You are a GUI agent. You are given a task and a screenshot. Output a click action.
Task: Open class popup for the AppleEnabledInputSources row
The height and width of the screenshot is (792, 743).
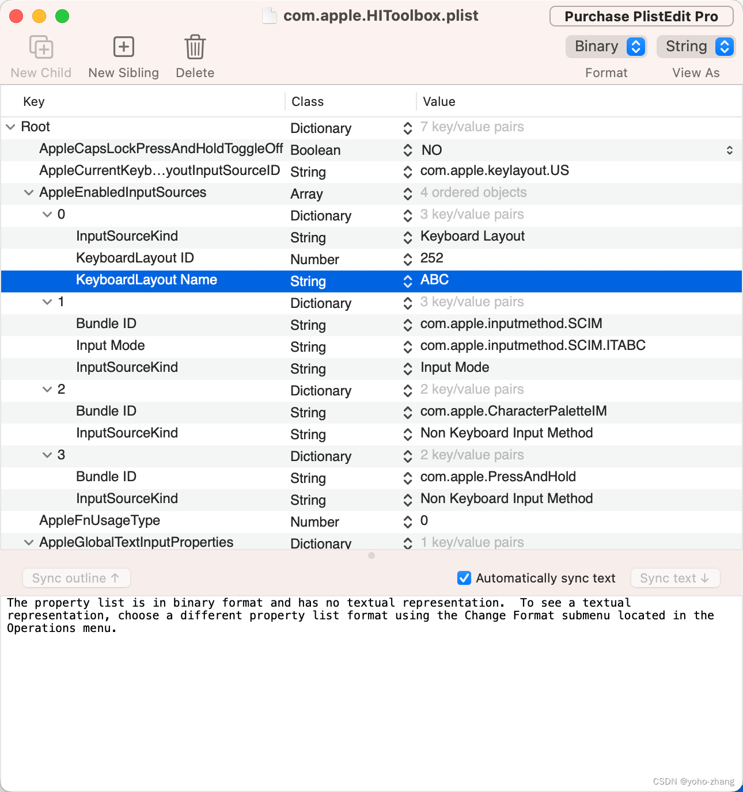tap(408, 193)
